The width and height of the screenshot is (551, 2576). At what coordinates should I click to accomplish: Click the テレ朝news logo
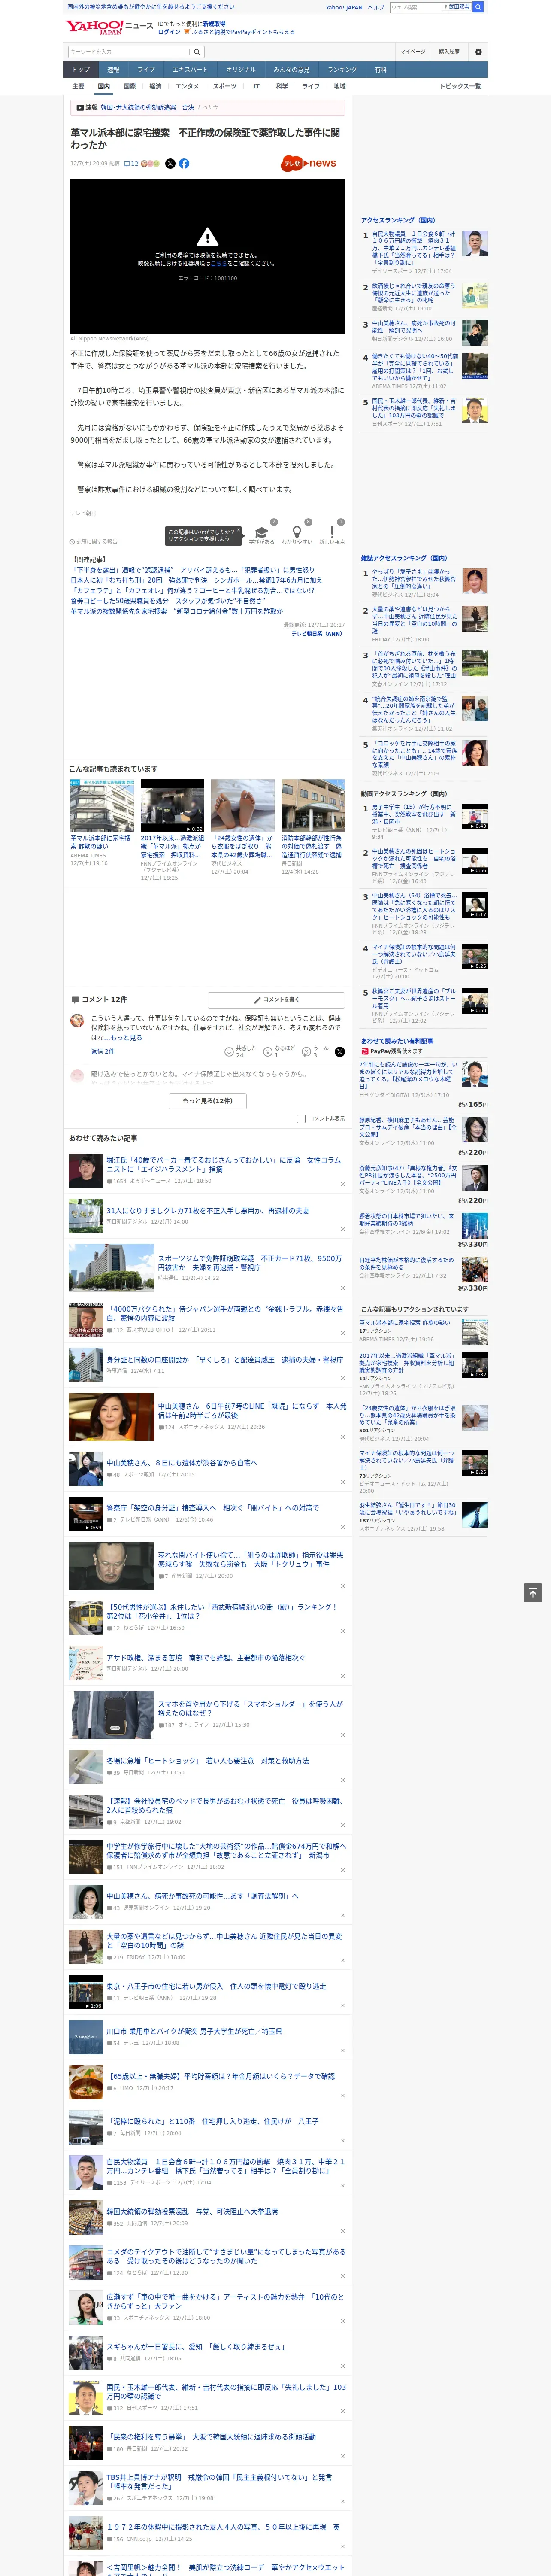pyautogui.click(x=308, y=163)
